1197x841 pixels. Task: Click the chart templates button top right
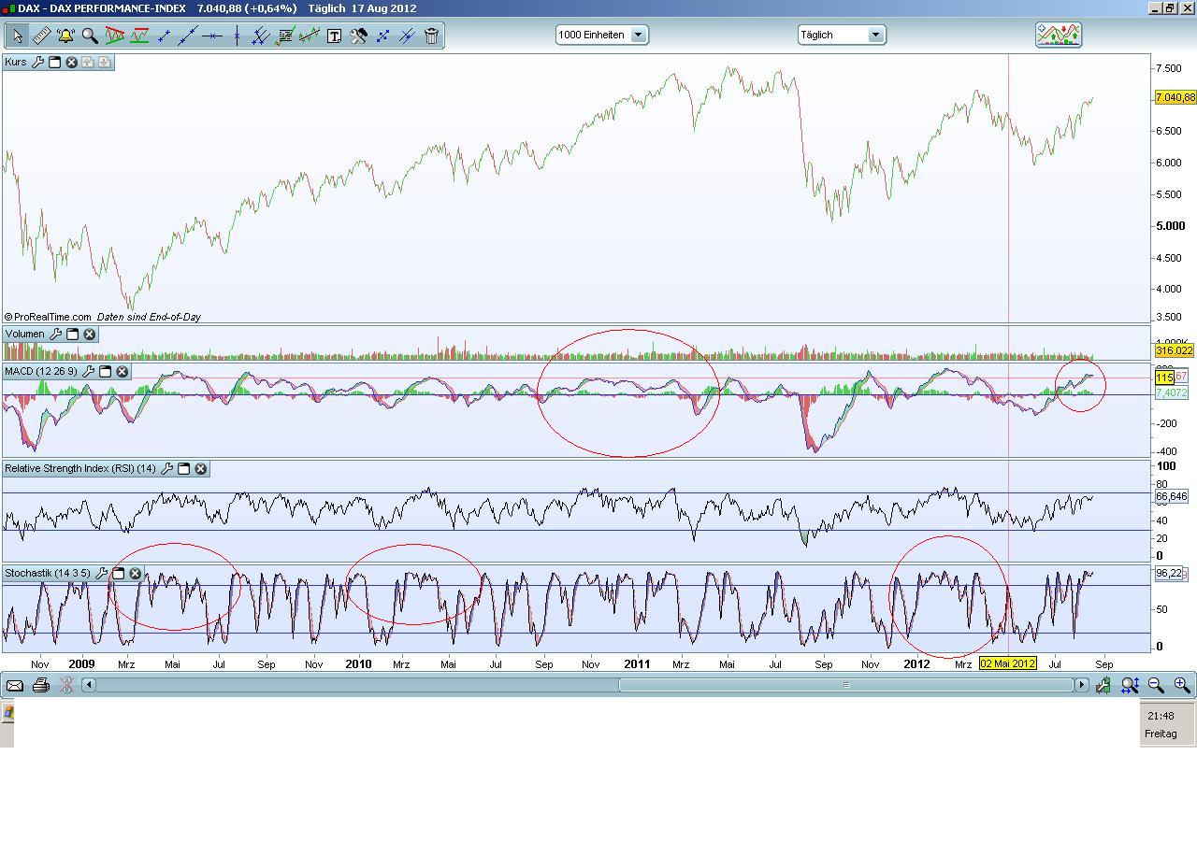[x=1059, y=35]
